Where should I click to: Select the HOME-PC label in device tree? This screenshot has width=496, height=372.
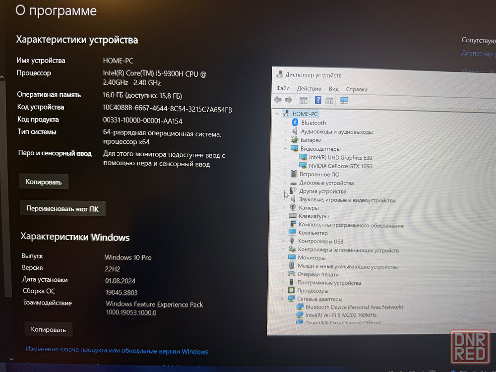(305, 114)
